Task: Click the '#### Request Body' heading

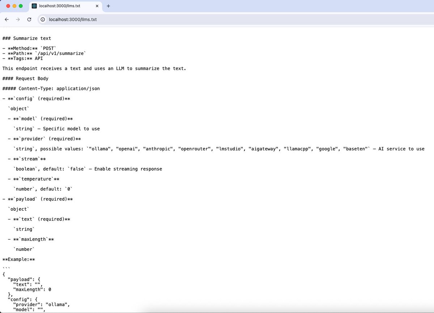Action: pos(25,78)
